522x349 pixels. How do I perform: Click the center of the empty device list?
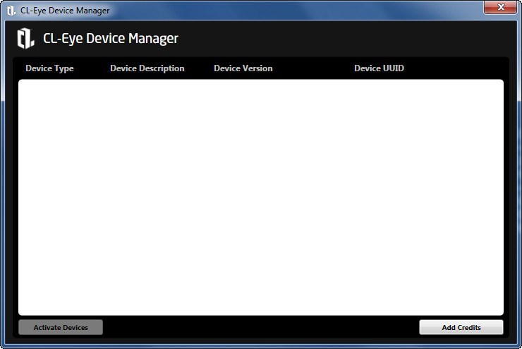coord(260,197)
